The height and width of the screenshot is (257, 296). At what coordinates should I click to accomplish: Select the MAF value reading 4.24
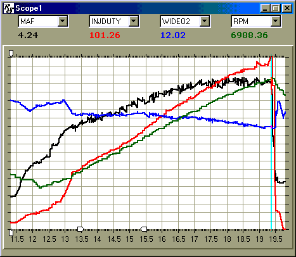28,35
